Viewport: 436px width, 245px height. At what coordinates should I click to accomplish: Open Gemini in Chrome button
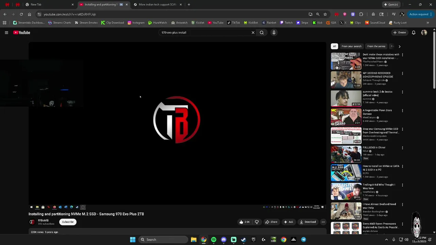(x=391, y=4)
